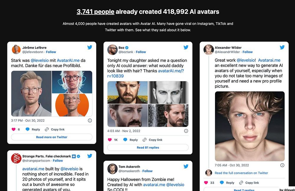Image resolution: width=295 pixels, height=191 pixels.
Task: Click the Twitter bird on Tom Askeroth's tweet
Action: coord(186,166)
